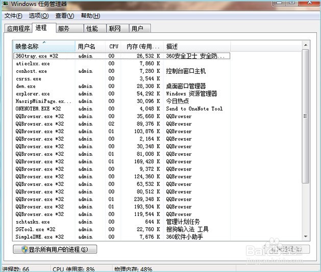The image size is (321, 272).
Task: Select QQBrowser.exe using 124,360 K
Action: click(x=121, y=177)
